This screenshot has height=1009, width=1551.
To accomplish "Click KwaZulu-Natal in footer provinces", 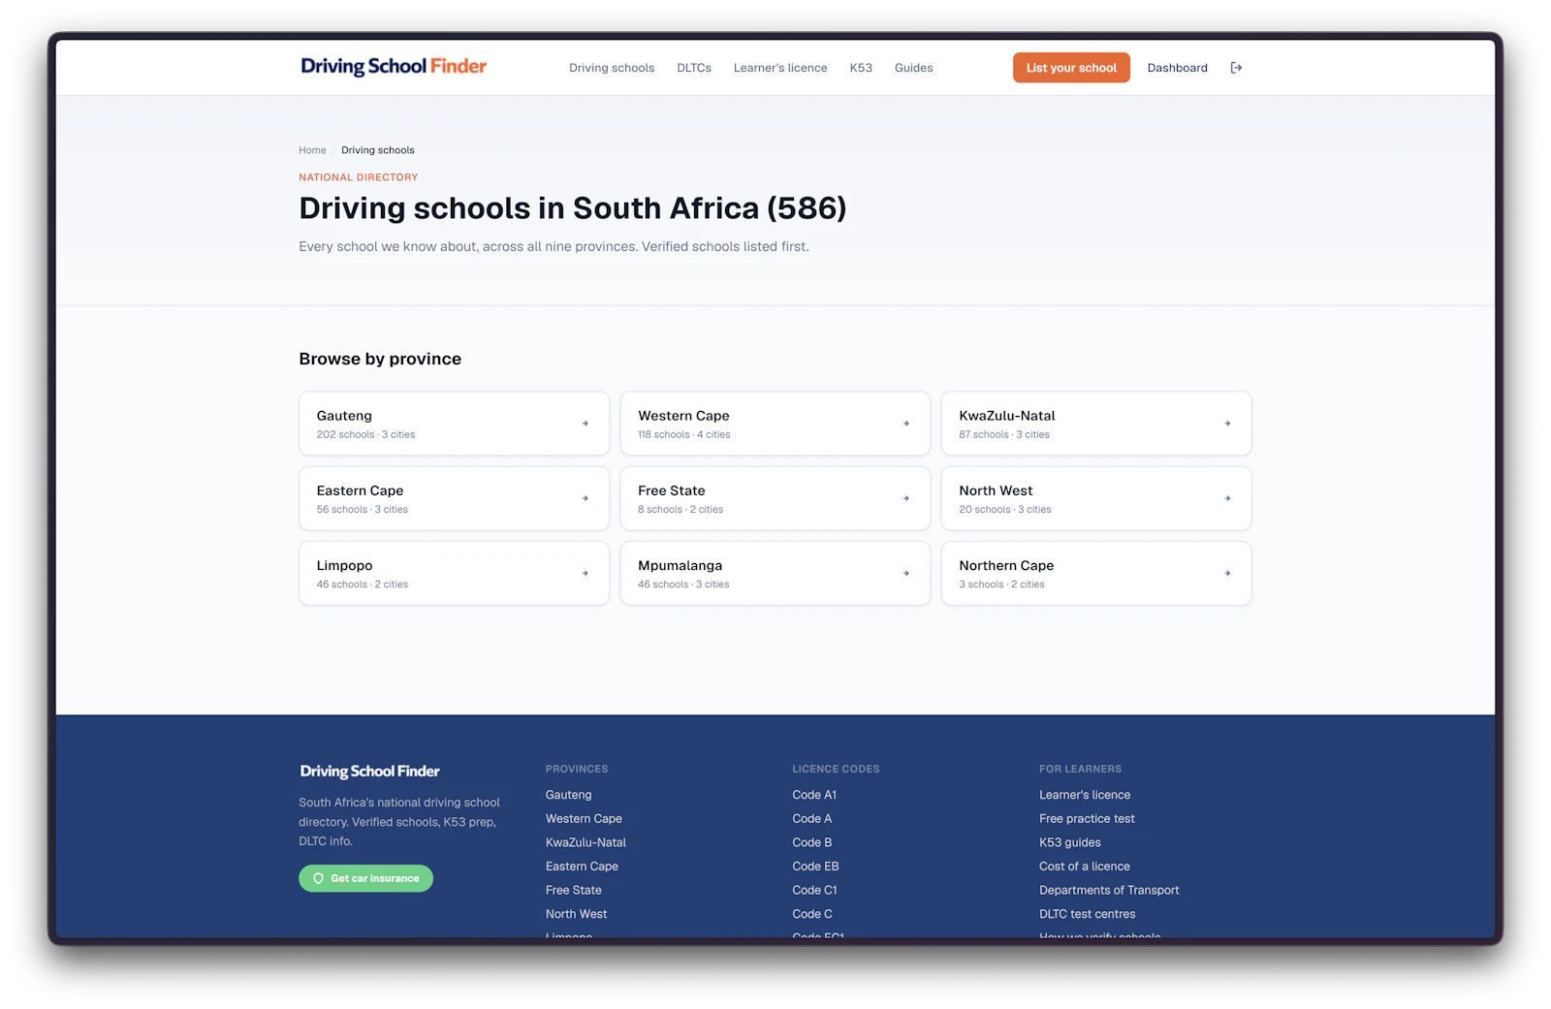I will 586,842.
